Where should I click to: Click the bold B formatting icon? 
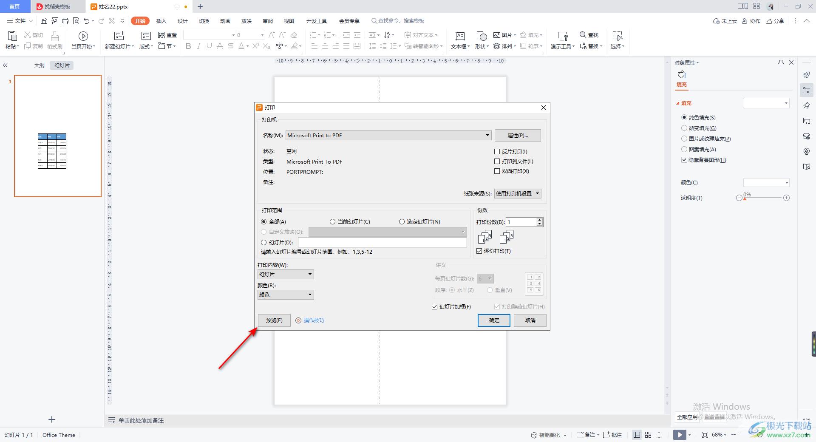188,46
